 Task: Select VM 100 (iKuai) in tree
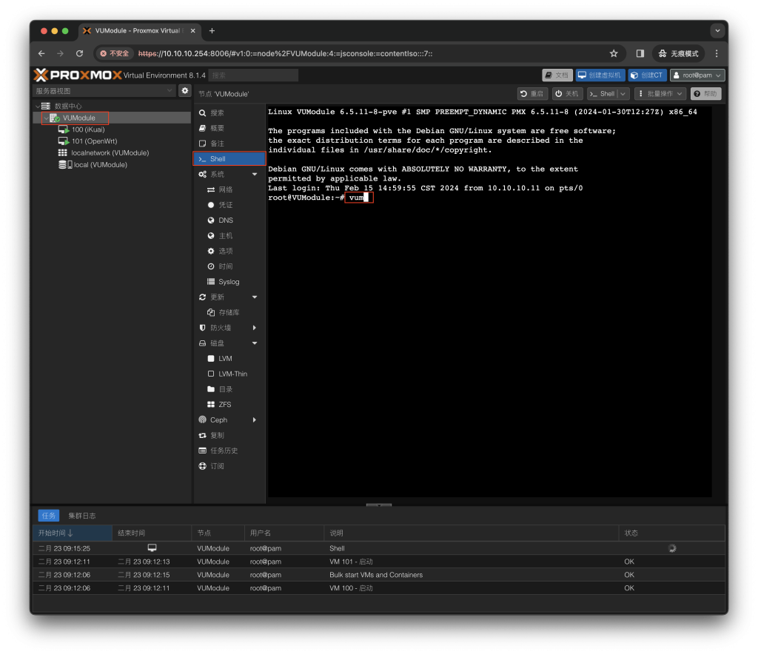pyautogui.click(x=87, y=129)
